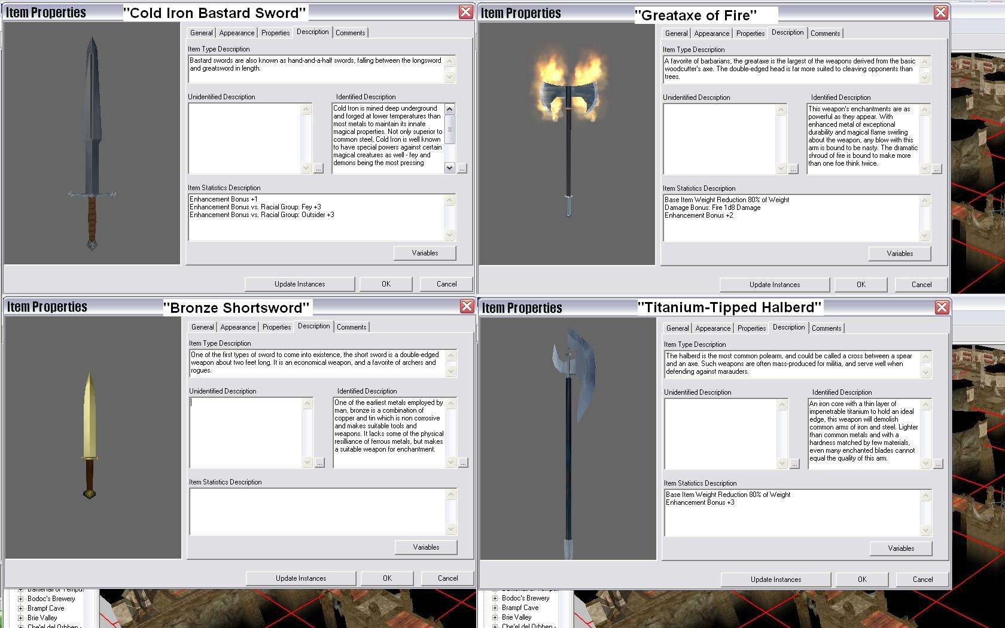The height and width of the screenshot is (628, 1005).
Task: Click ellipsis beside Greataxe Unidentified Description box
Action: (793, 170)
